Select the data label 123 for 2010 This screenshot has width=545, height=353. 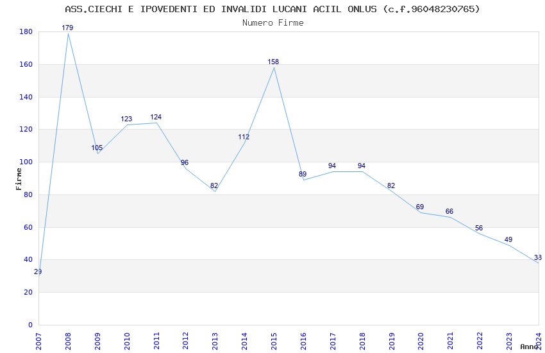[126, 119]
